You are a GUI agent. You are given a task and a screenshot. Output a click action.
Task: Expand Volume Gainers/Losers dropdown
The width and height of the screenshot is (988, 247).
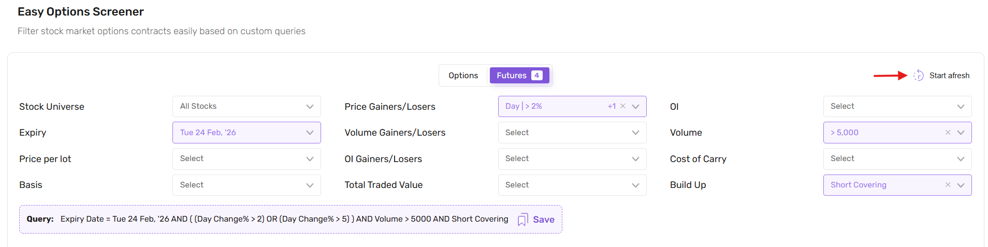pyautogui.click(x=572, y=133)
